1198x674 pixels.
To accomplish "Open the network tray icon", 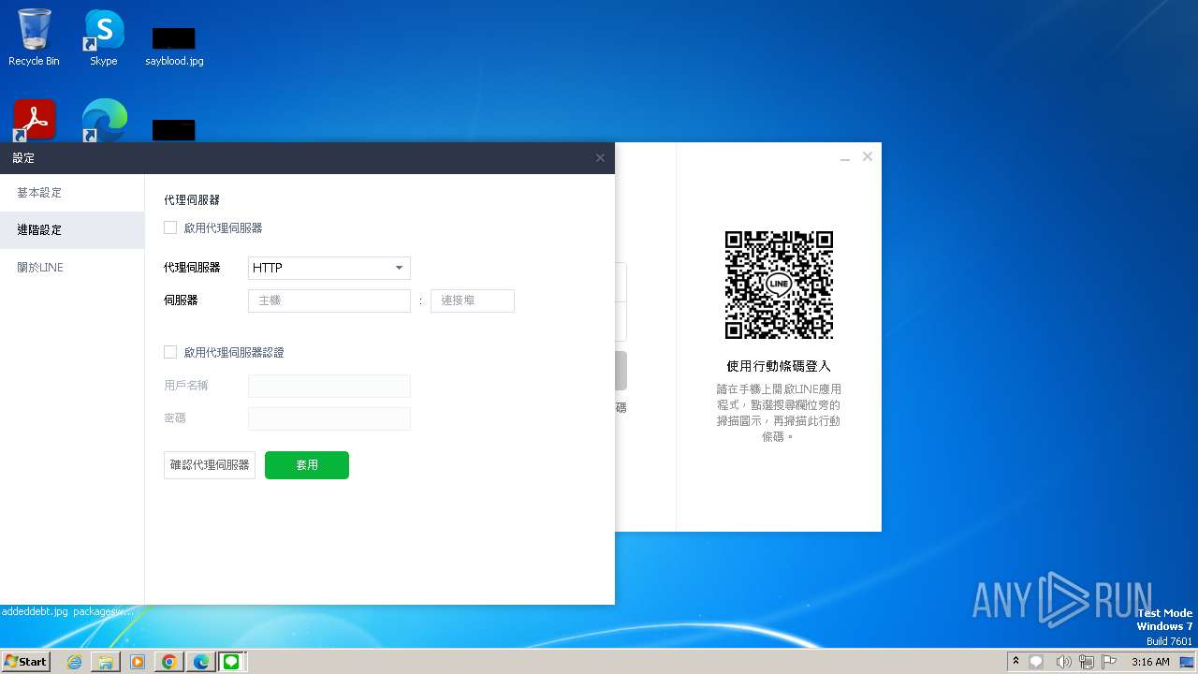I will click(x=1087, y=662).
